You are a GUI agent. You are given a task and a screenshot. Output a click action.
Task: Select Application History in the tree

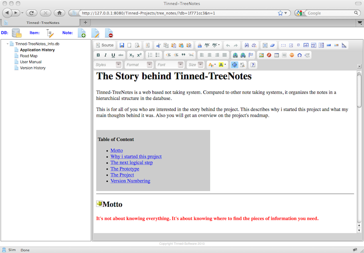click(37, 50)
